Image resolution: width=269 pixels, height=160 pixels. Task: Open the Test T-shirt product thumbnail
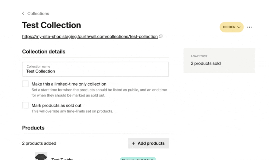coord(41,156)
